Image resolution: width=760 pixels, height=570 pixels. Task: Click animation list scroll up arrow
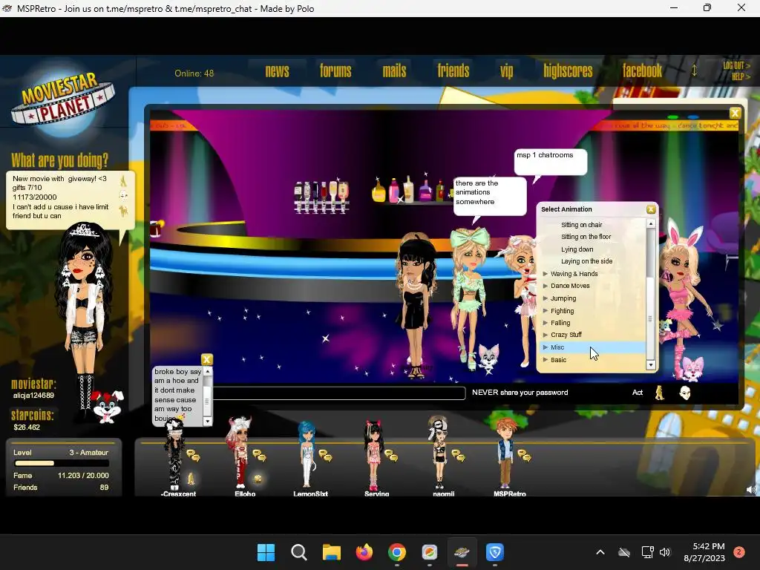(x=651, y=223)
